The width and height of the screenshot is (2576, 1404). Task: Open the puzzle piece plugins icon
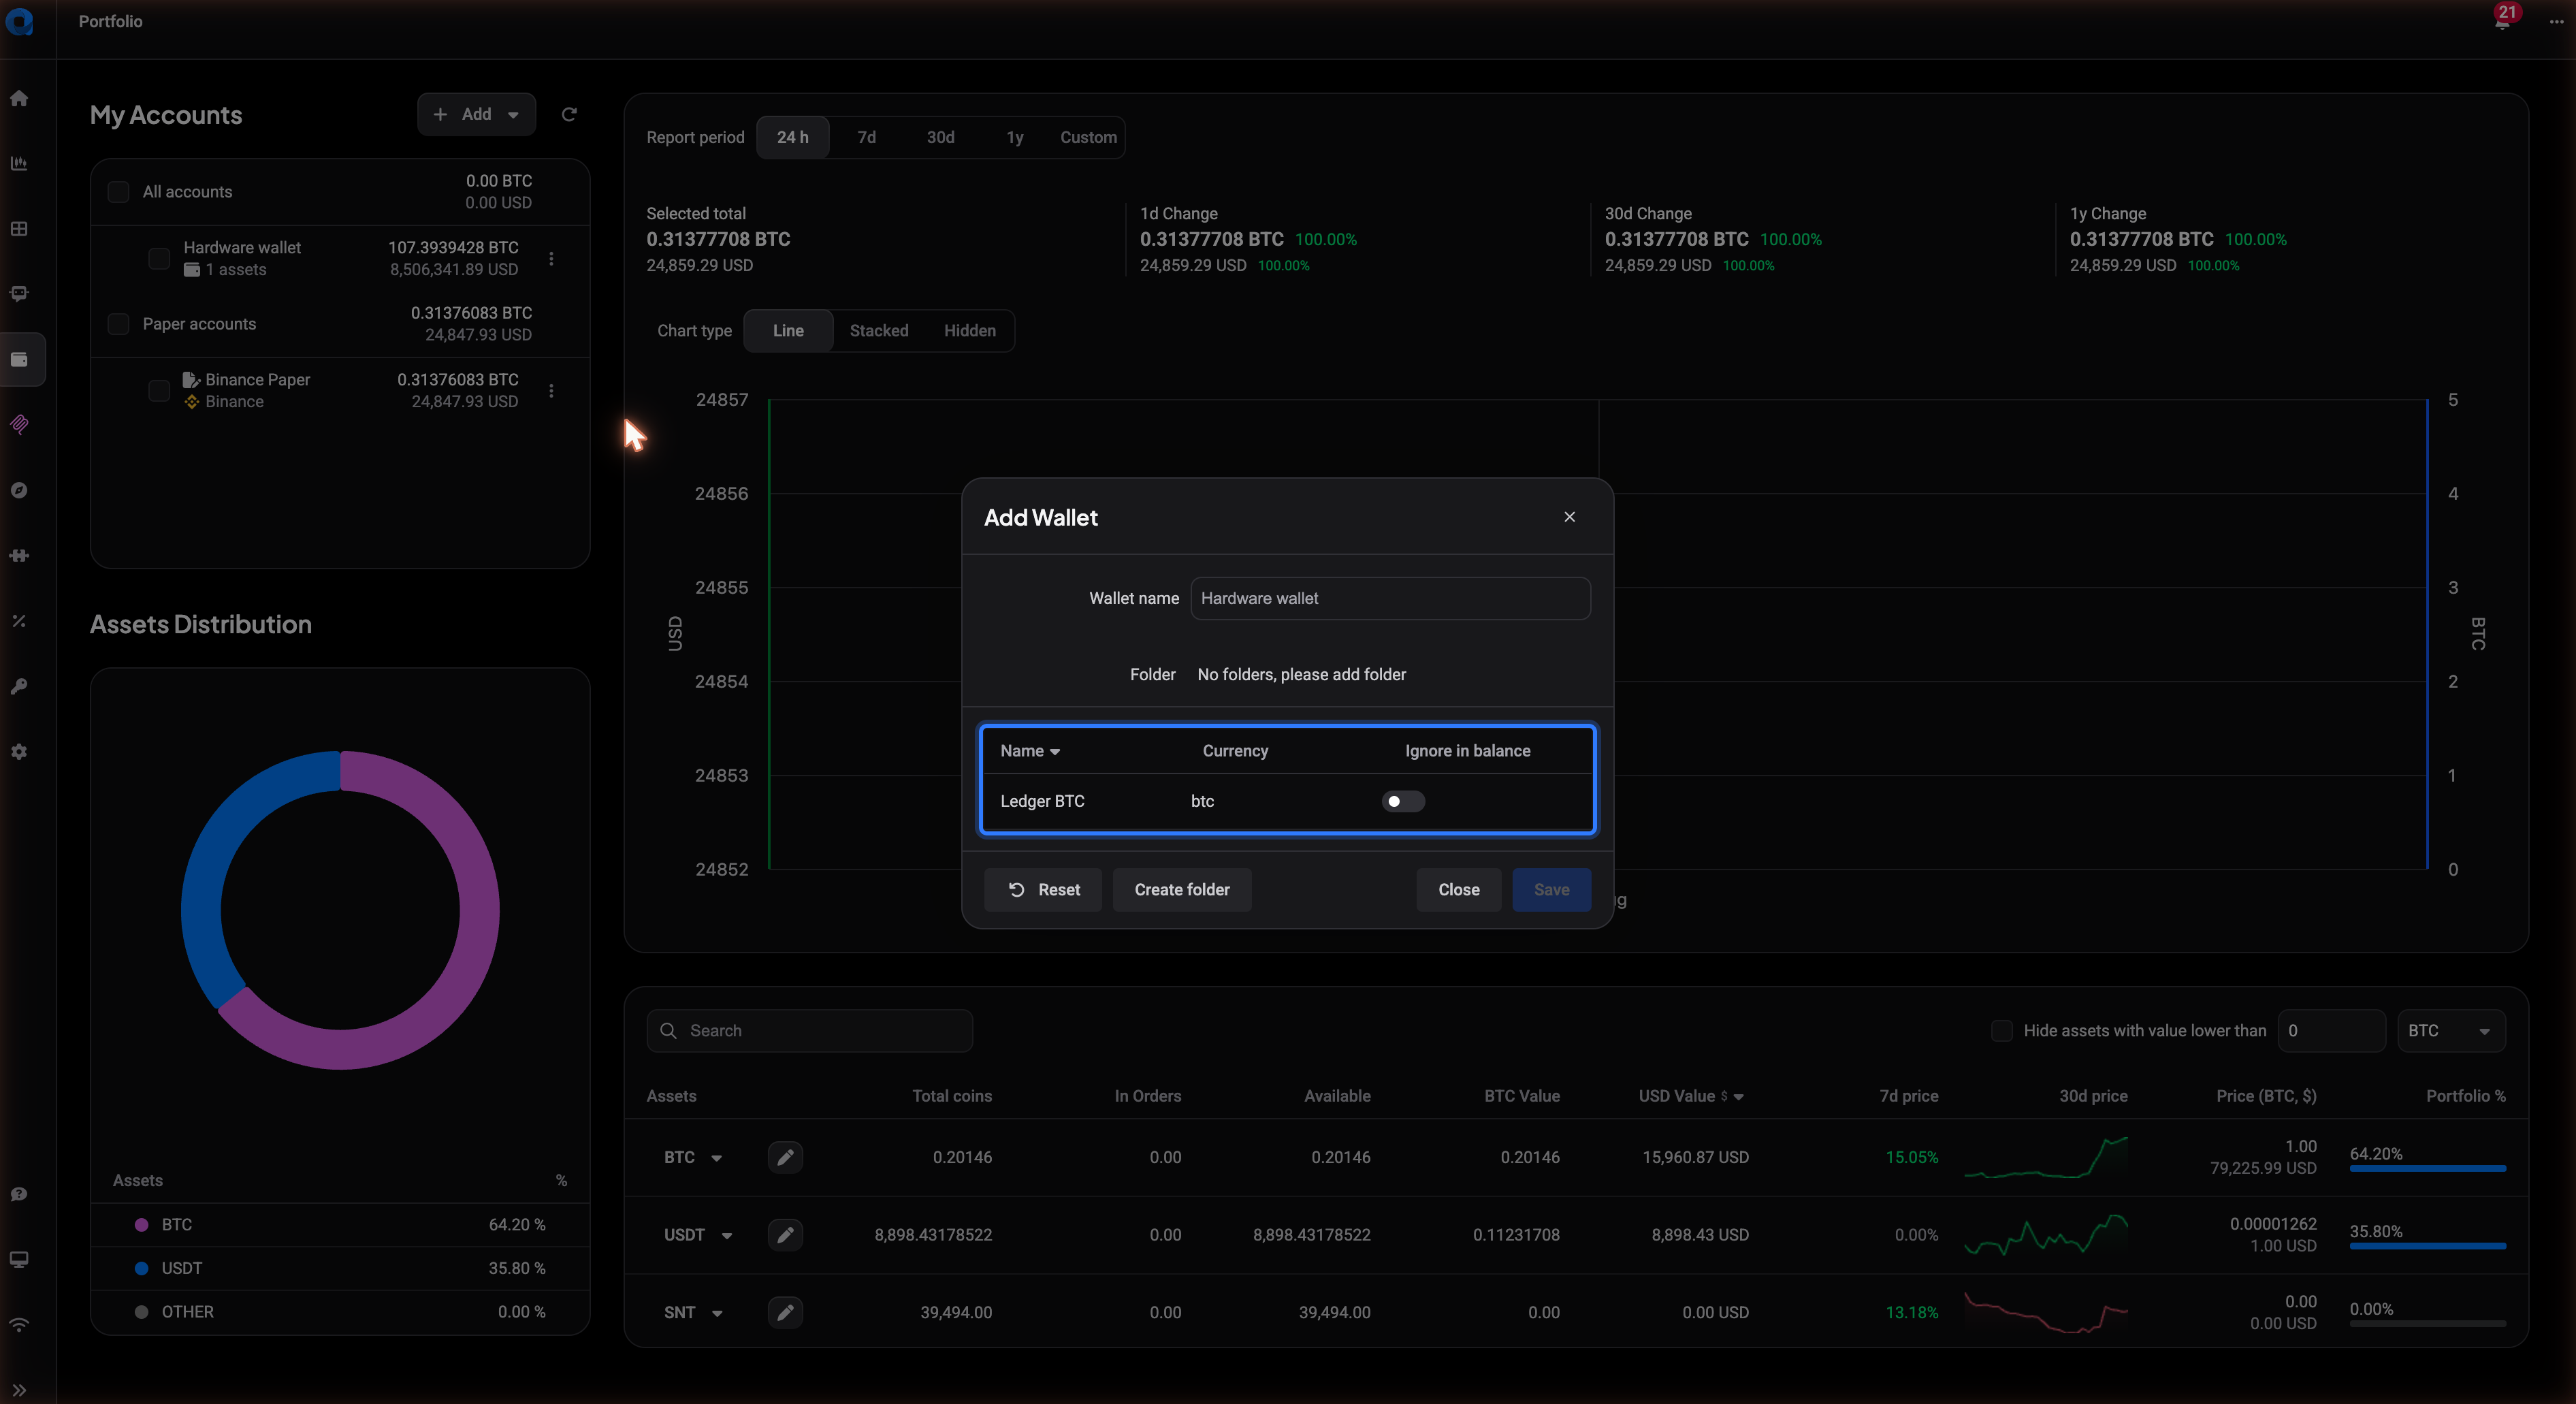point(19,555)
